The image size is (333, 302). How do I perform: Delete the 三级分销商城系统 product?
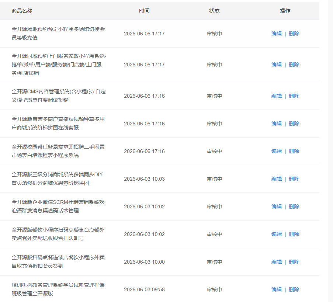(x=294, y=179)
